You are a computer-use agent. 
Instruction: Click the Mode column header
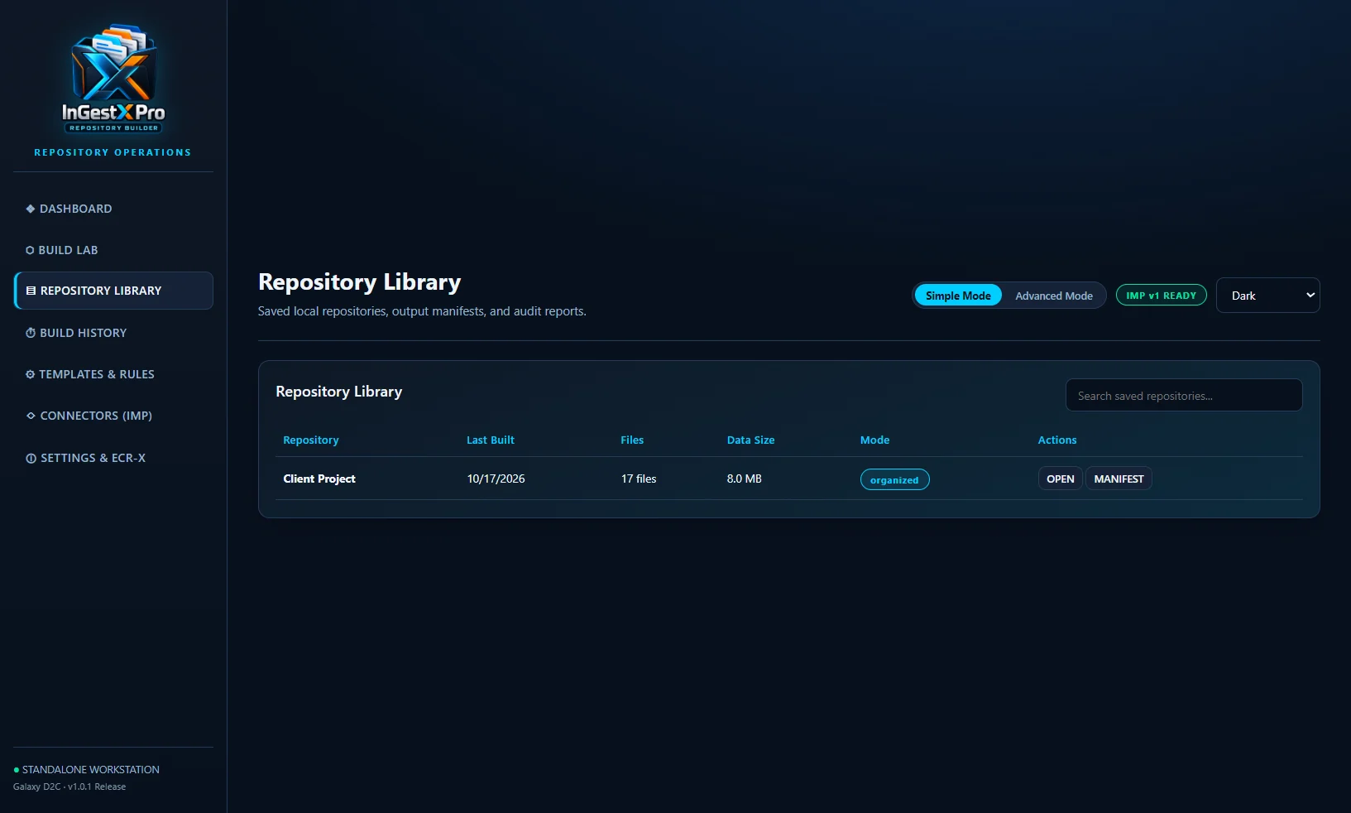pyautogui.click(x=874, y=440)
